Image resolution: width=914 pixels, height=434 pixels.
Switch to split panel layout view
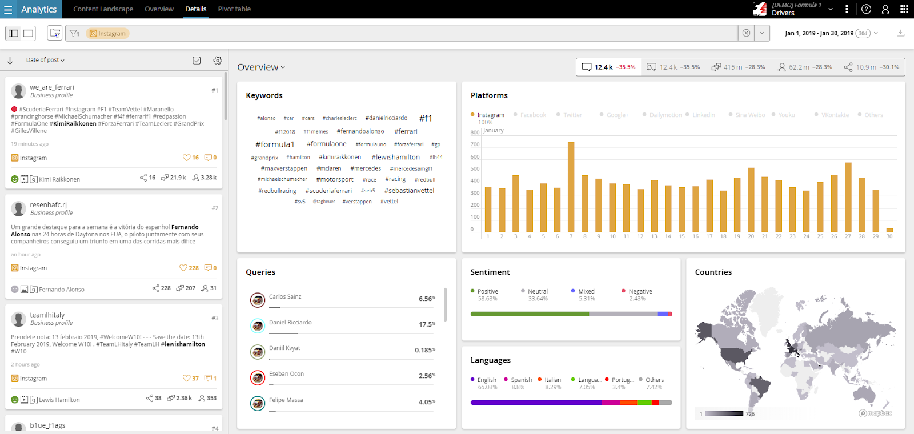[x=13, y=33]
